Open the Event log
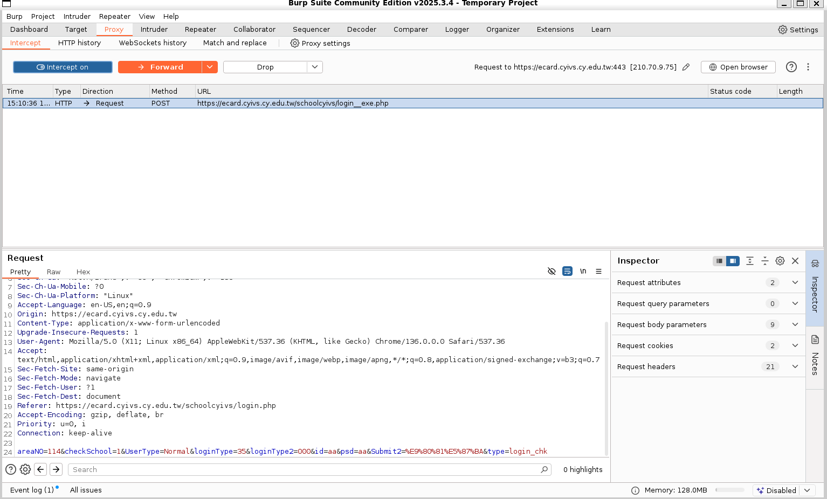This screenshot has width=827, height=499. 32,490
